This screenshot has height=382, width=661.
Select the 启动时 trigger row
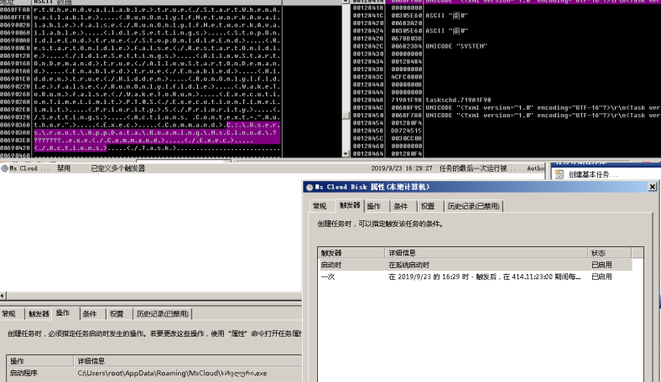pos(475,265)
